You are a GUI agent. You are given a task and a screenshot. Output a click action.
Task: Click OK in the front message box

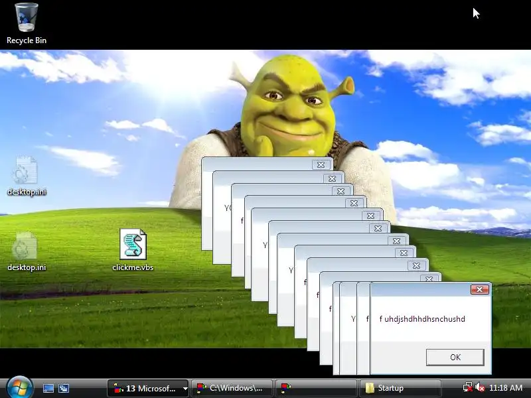point(455,357)
